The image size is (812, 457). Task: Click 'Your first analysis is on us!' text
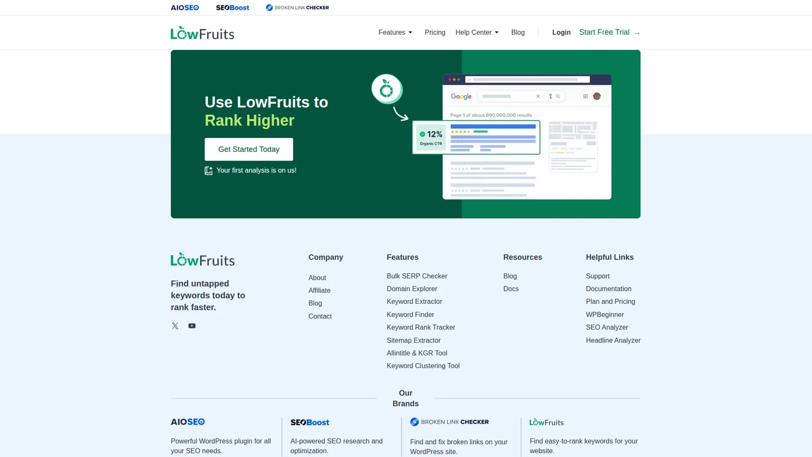pyautogui.click(x=256, y=171)
